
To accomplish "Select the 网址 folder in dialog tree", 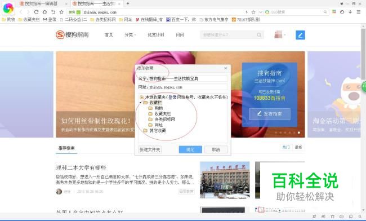I will (155, 125).
